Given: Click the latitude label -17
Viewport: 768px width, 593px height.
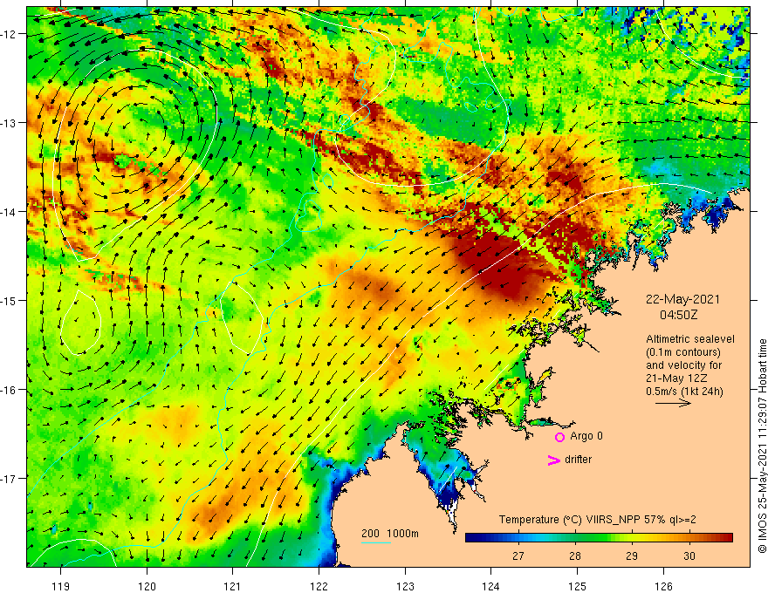Looking at the screenshot, I should tap(10, 479).
